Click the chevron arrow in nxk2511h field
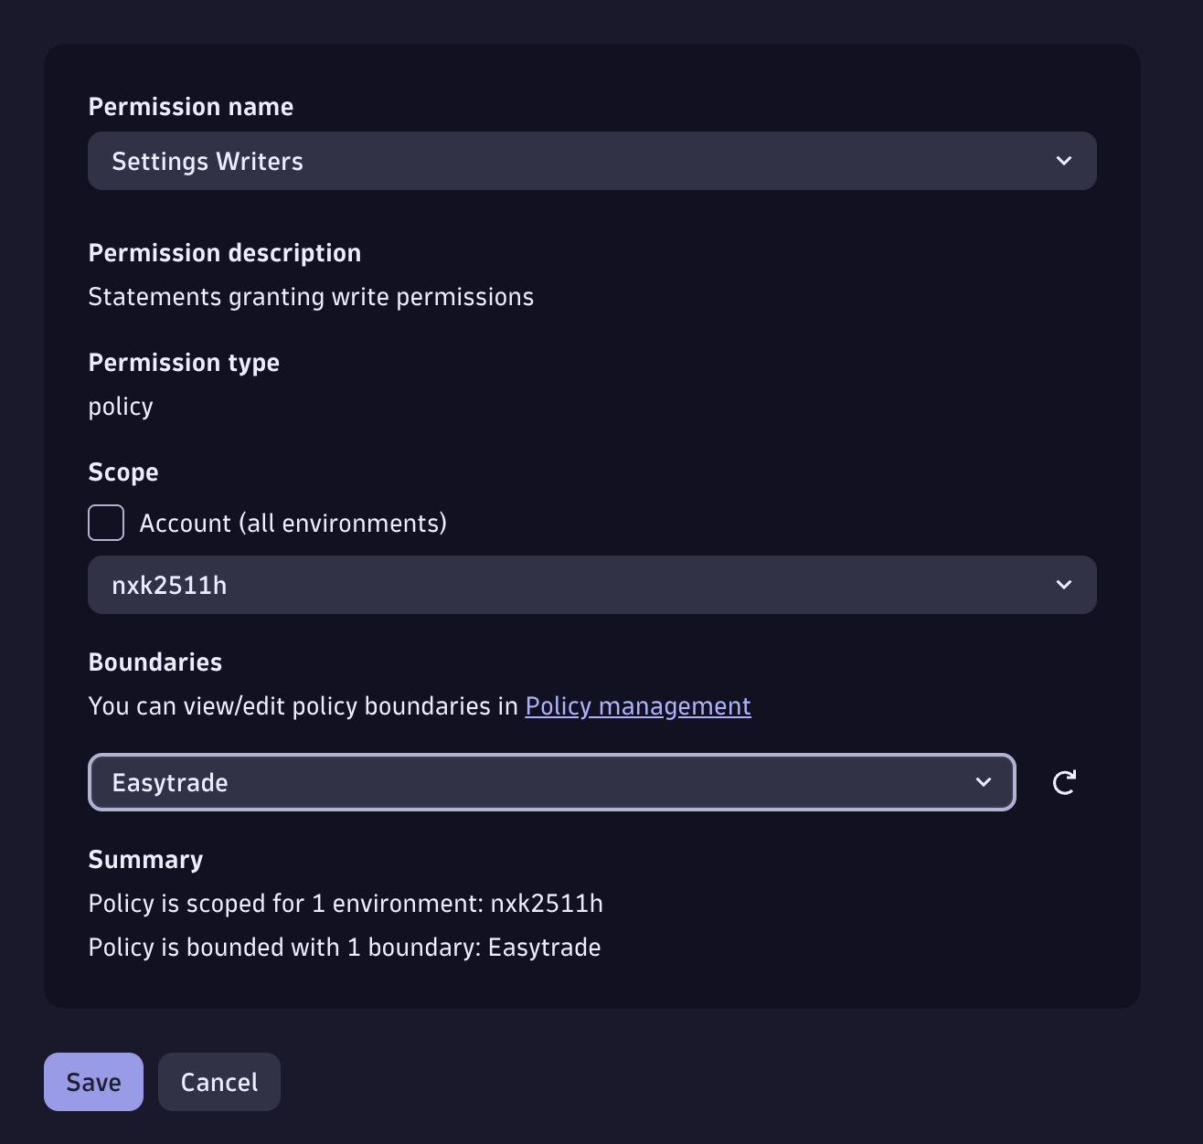This screenshot has height=1144, width=1203. (1064, 585)
